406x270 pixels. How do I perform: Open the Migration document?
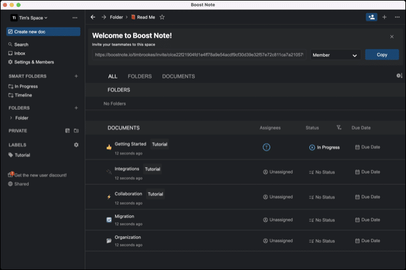pyautogui.click(x=124, y=216)
